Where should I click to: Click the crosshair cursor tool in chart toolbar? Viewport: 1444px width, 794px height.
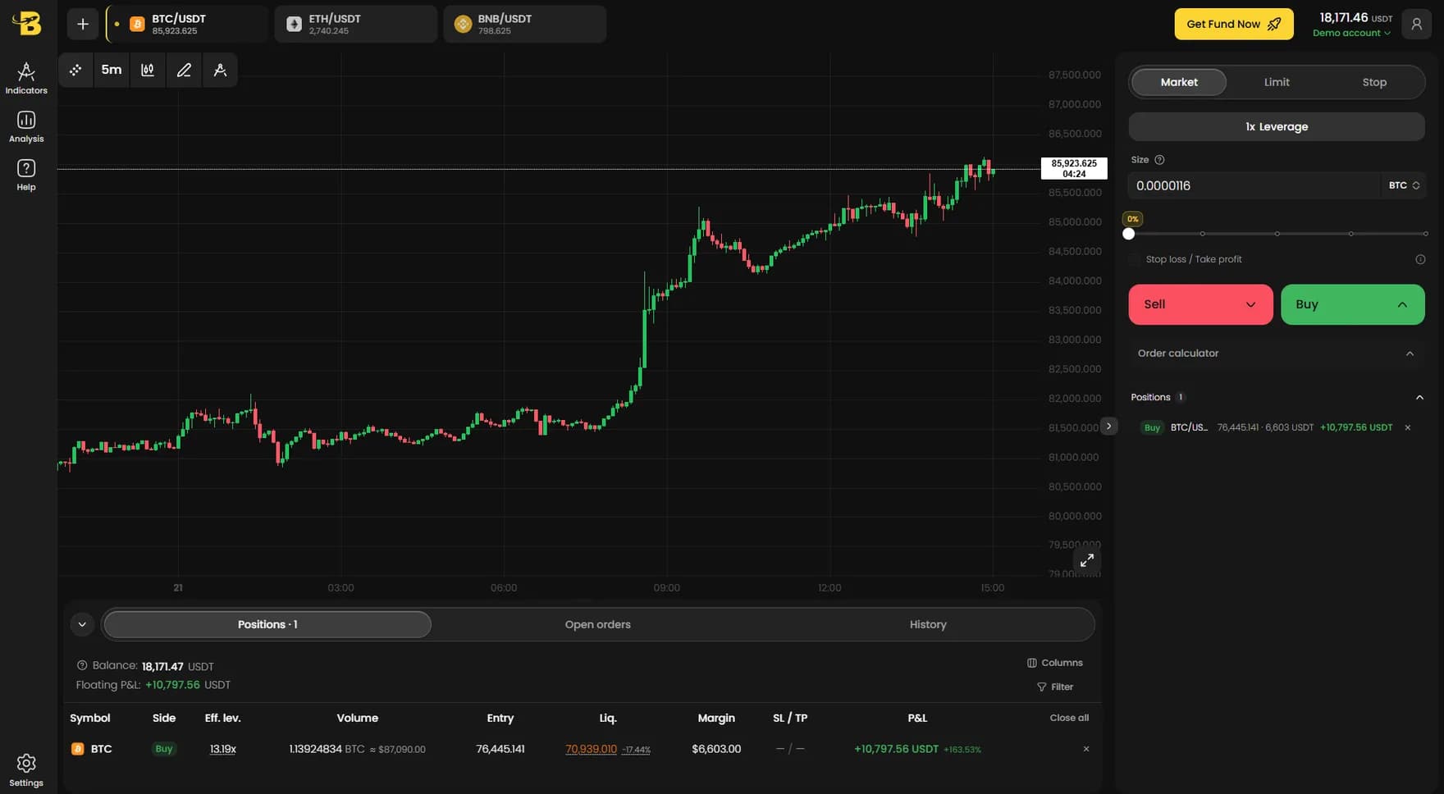(x=75, y=70)
